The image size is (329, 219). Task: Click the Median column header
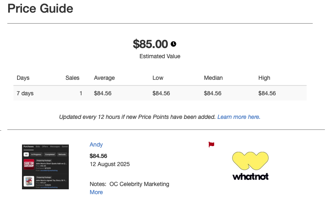pos(213,78)
